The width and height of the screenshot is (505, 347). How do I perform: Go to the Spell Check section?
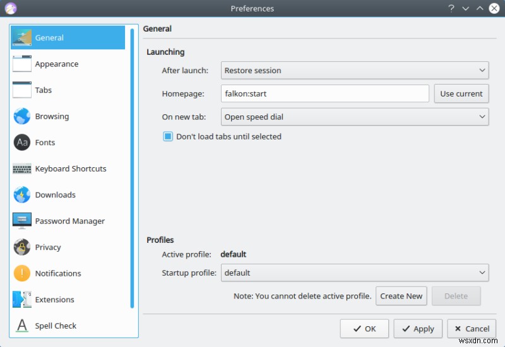click(56, 326)
